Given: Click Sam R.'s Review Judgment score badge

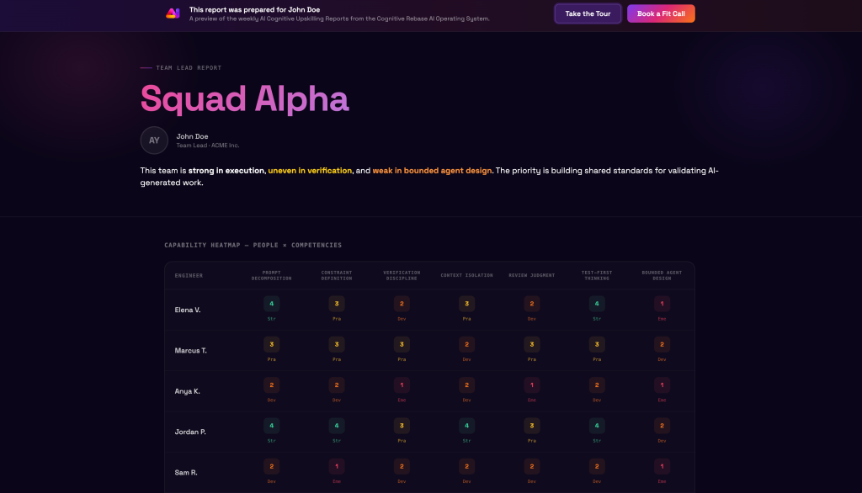Looking at the screenshot, I should [531, 466].
